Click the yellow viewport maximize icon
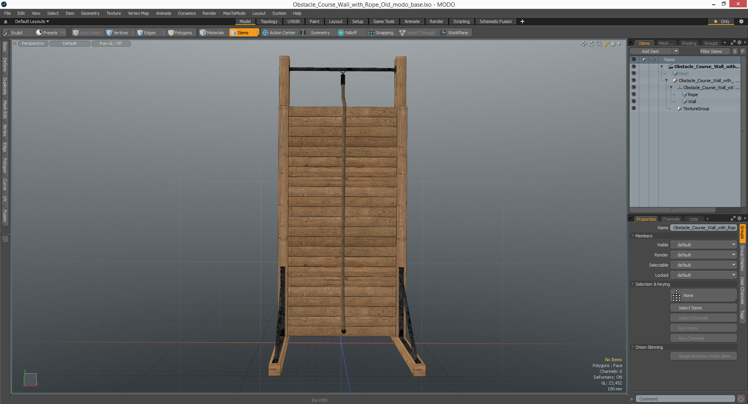Image resolution: width=748 pixels, height=404 pixels. tap(607, 44)
